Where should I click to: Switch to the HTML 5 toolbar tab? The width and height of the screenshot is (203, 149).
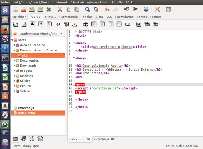click(50, 17)
